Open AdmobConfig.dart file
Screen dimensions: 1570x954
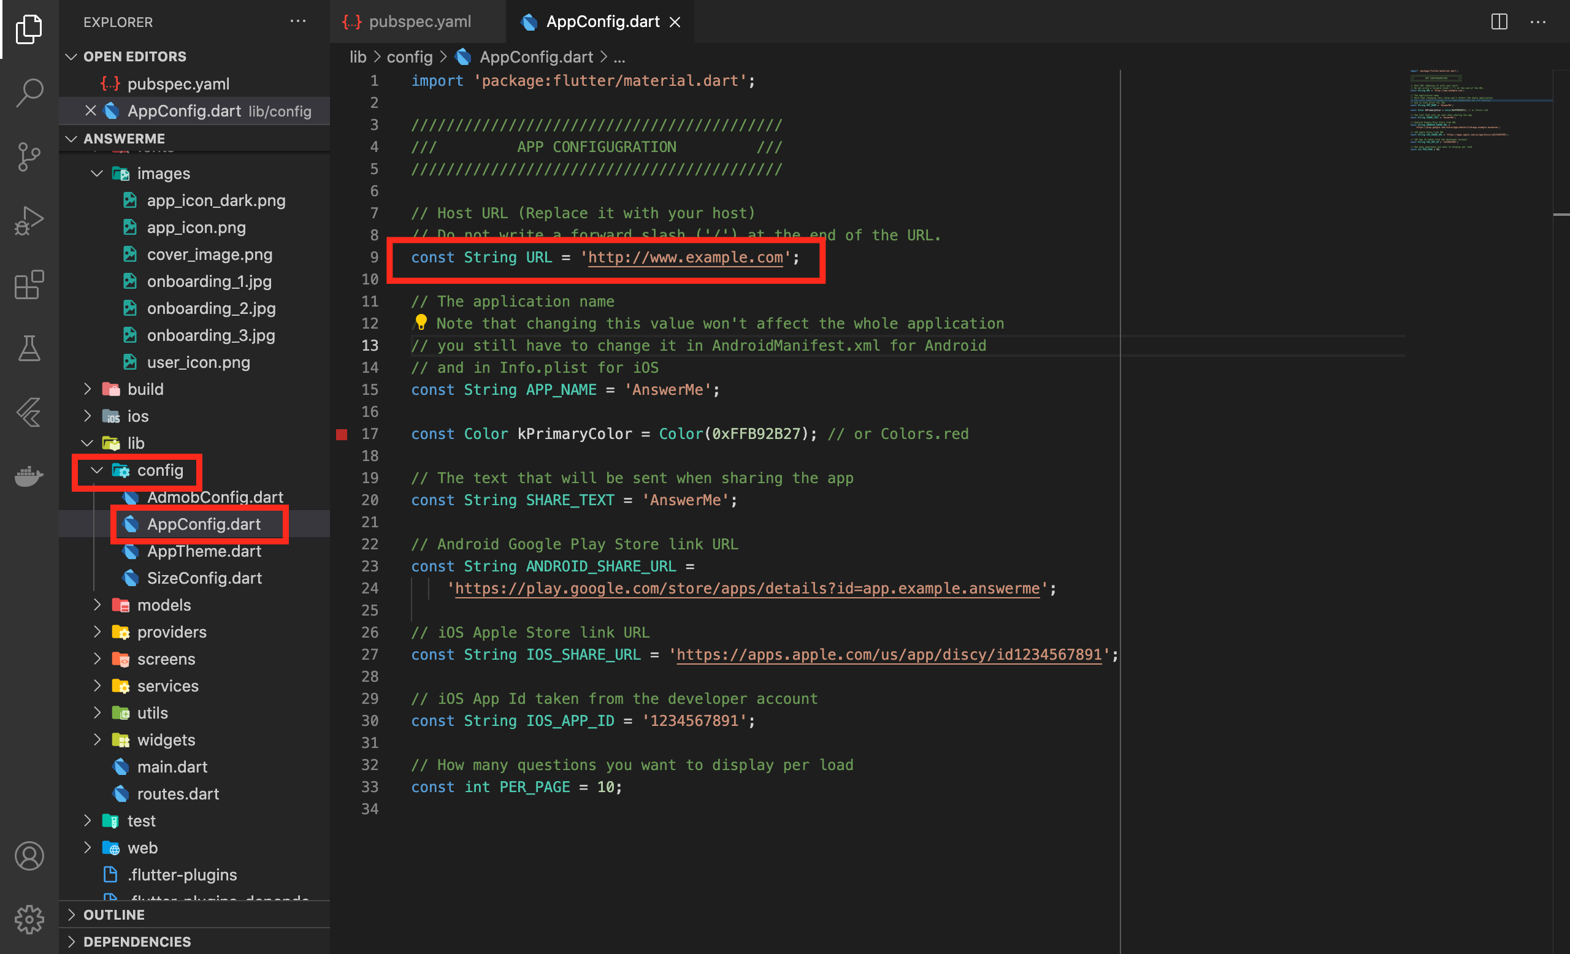tap(194, 497)
